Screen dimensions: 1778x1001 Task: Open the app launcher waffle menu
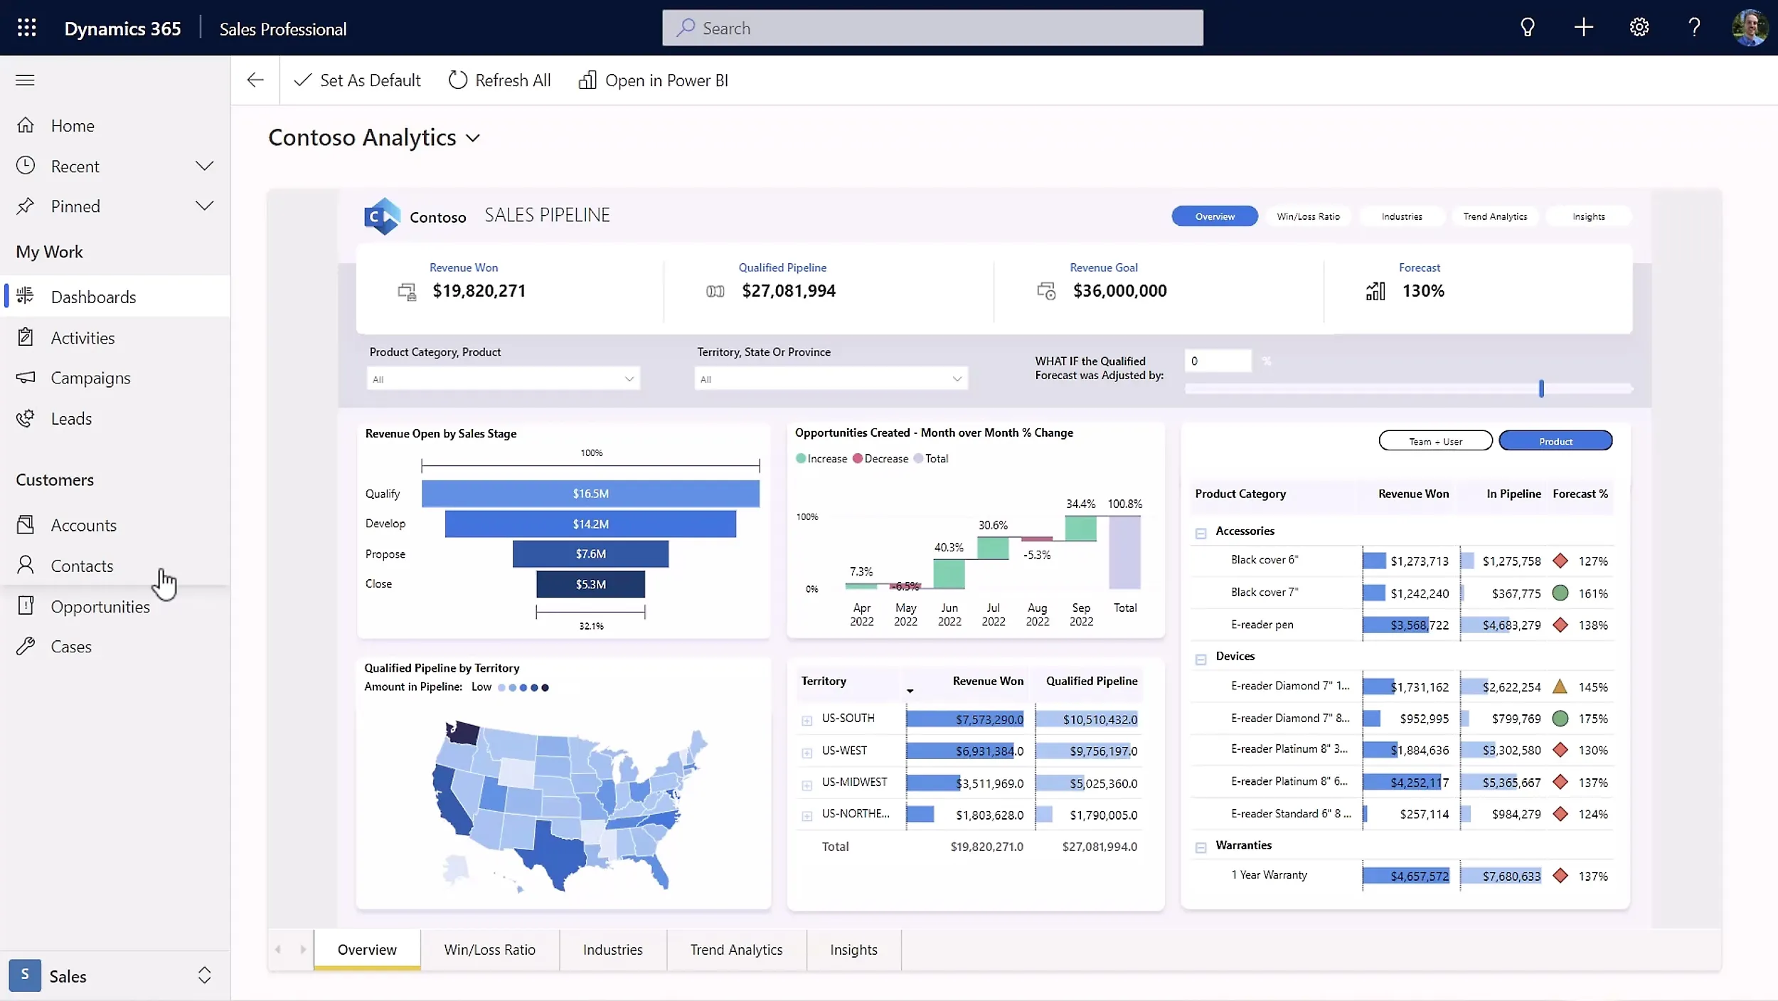pyautogui.click(x=26, y=27)
